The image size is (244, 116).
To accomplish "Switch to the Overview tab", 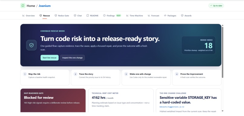I will tap(29, 16).
